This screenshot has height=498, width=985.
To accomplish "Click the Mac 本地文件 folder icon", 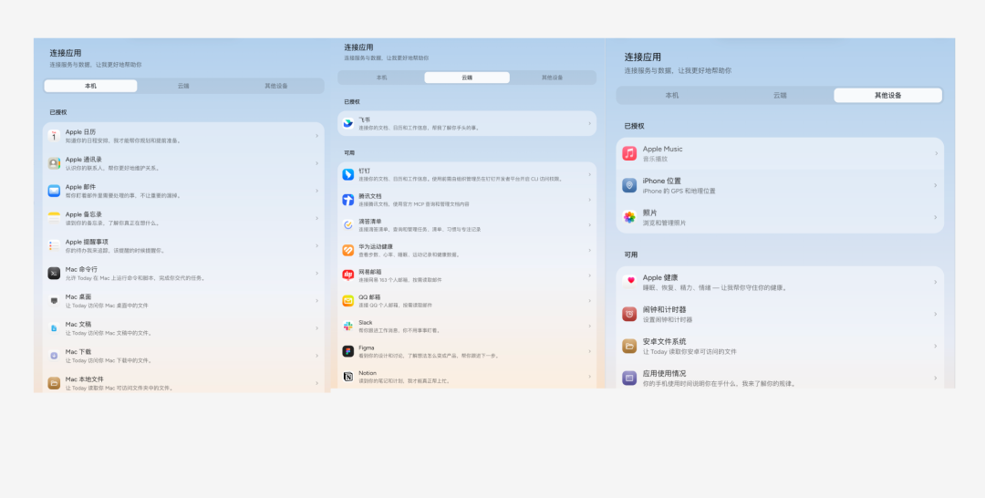I will pyautogui.click(x=54, y=383).
